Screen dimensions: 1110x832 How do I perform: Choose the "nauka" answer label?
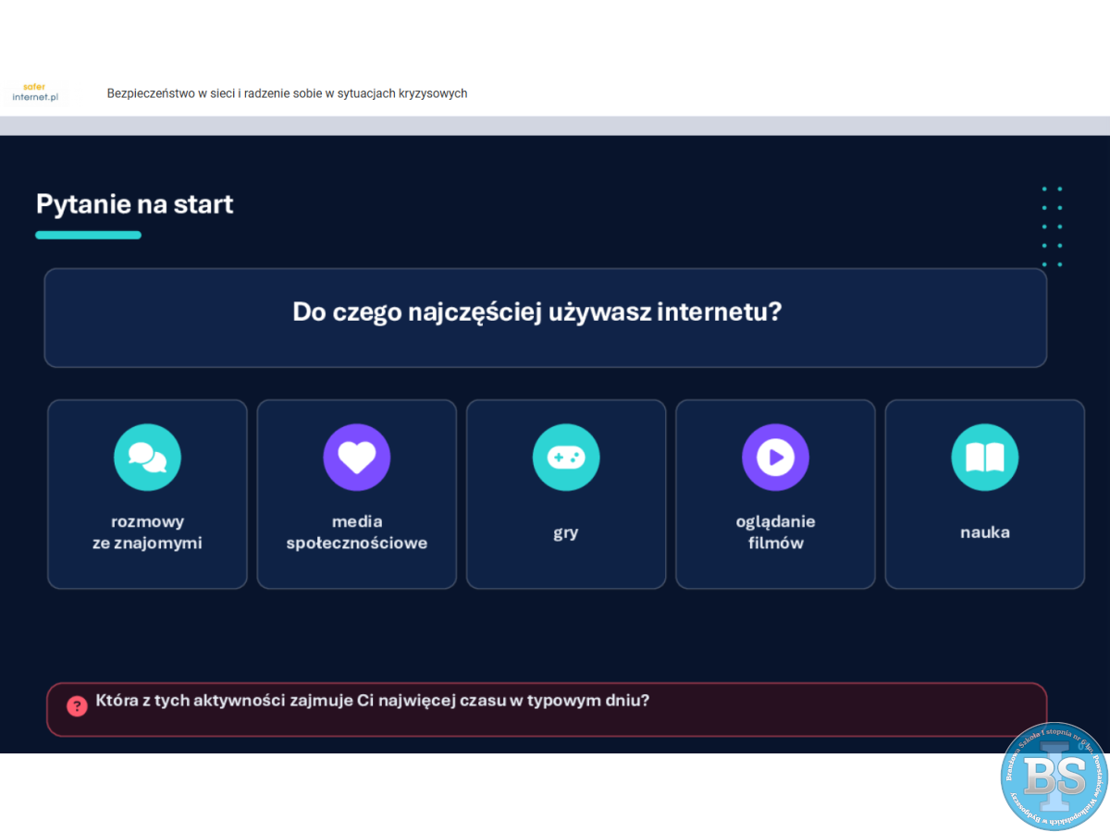click(x=984, y=532)
